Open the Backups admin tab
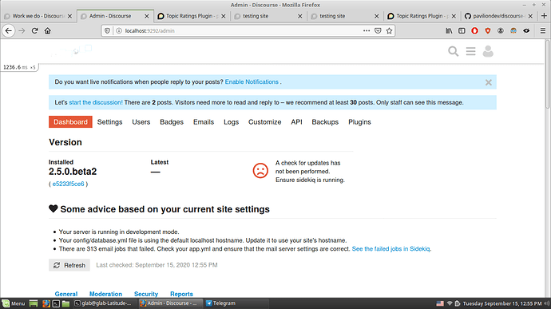The height and width of the screenshot is (309, 551). (325, 122)
